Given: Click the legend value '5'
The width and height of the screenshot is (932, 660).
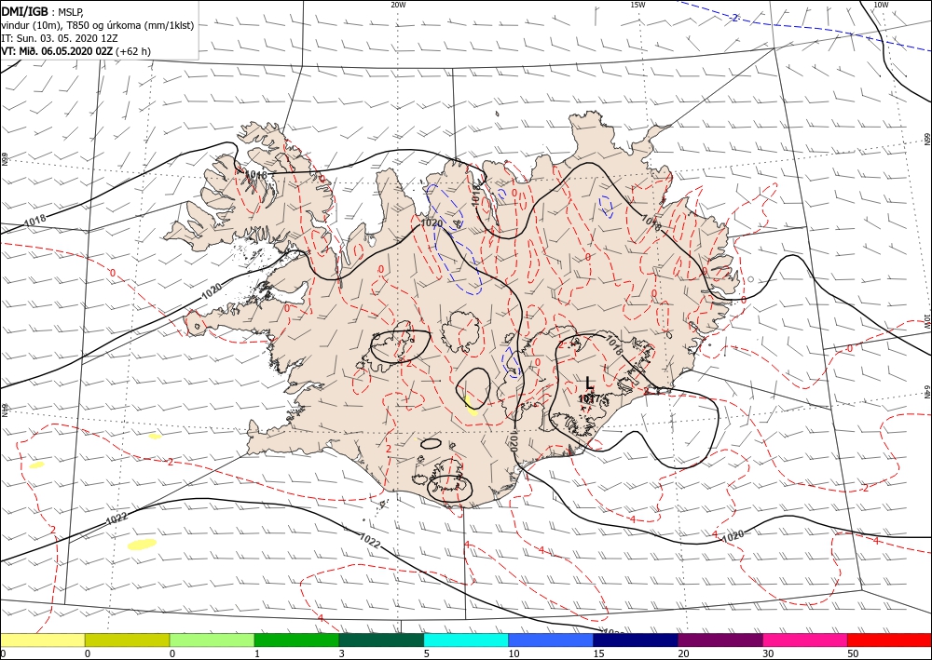Looking at the screenshot, I should pyautogui.click(x=426, y=653).
